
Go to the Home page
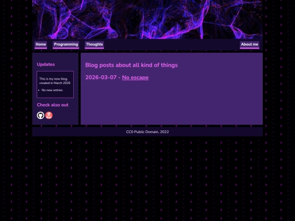tap(40, 45)
